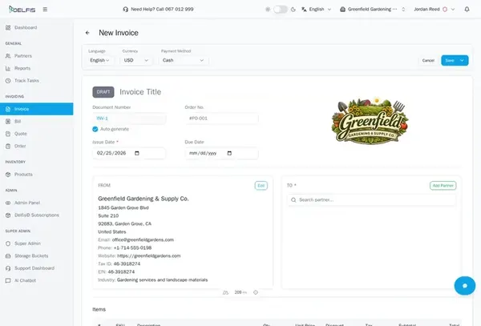481x326 pixels.
Task: Click the Greenfield company logo image
Action: click(x=370, y=120)
